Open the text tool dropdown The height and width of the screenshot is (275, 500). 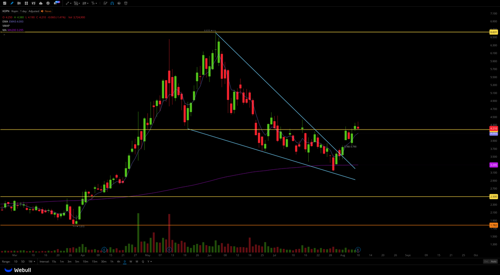tap(94, 3)
